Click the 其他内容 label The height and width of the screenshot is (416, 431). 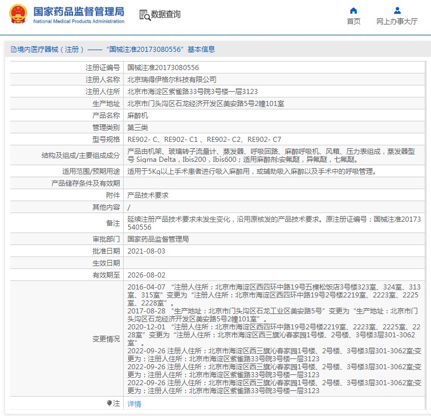pyautogui.click(x=106, y=207)
